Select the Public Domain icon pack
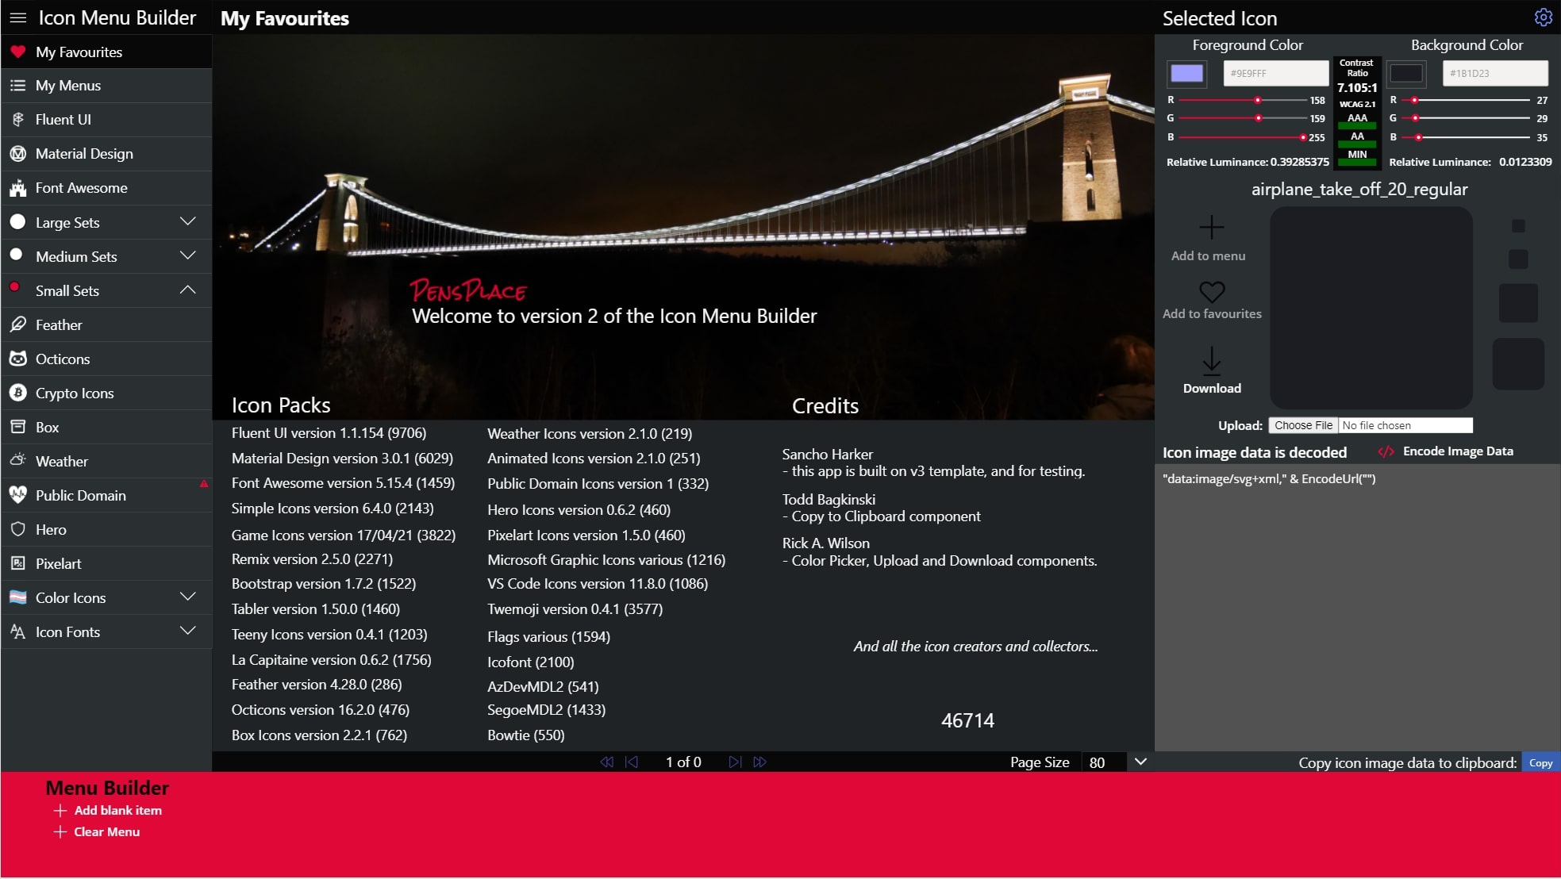The width and height of the screenshot is (1561, 879). 81,495
